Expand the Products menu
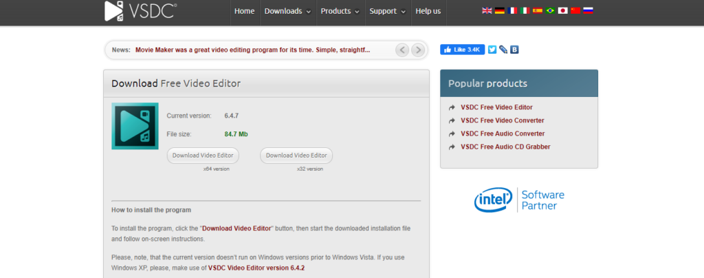Viewport: 704px width, 278px height. coord(340,11)
